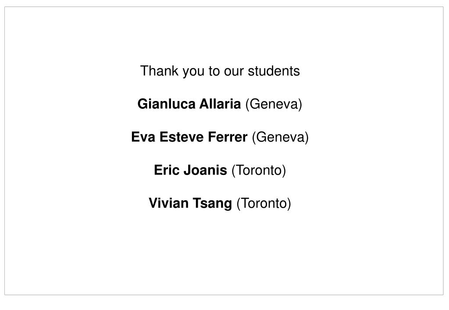
Task: Click the first name "Vivian"
Action: pyautogui.click(x=168, y=203)
